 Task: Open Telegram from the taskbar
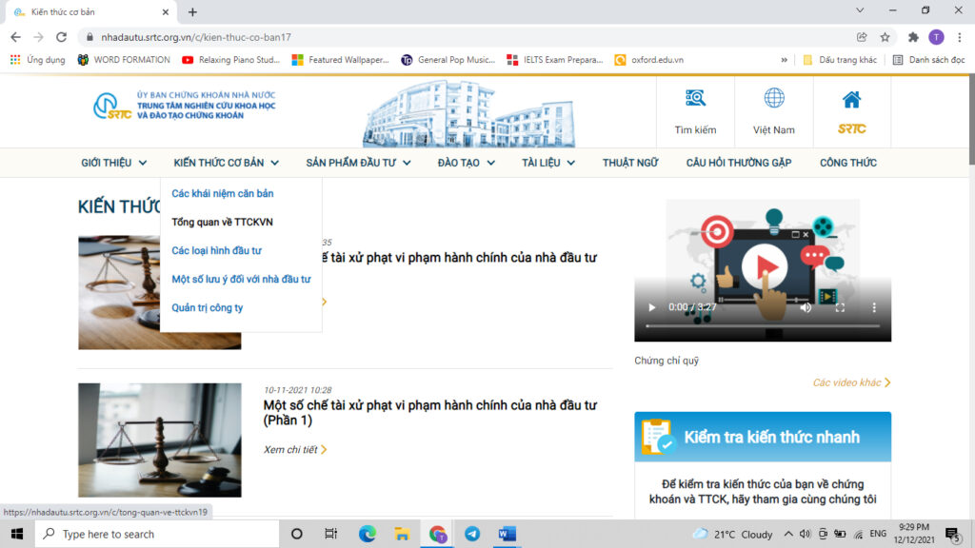(472, 534)
